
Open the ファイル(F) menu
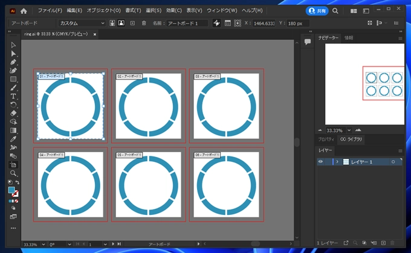coord(50,10)
